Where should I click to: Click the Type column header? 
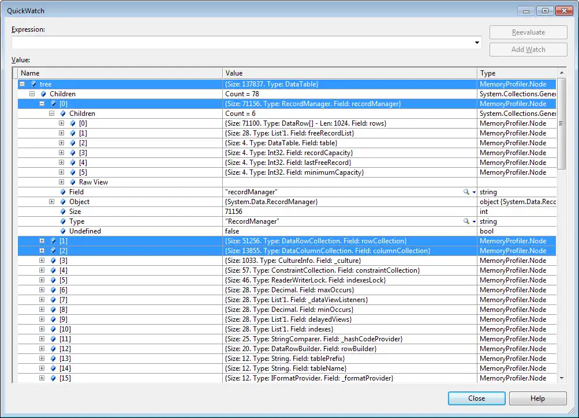point(517,73)
